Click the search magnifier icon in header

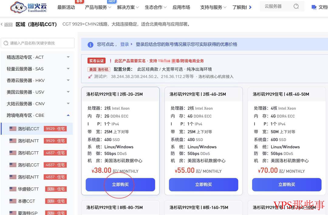pos(296,6)
